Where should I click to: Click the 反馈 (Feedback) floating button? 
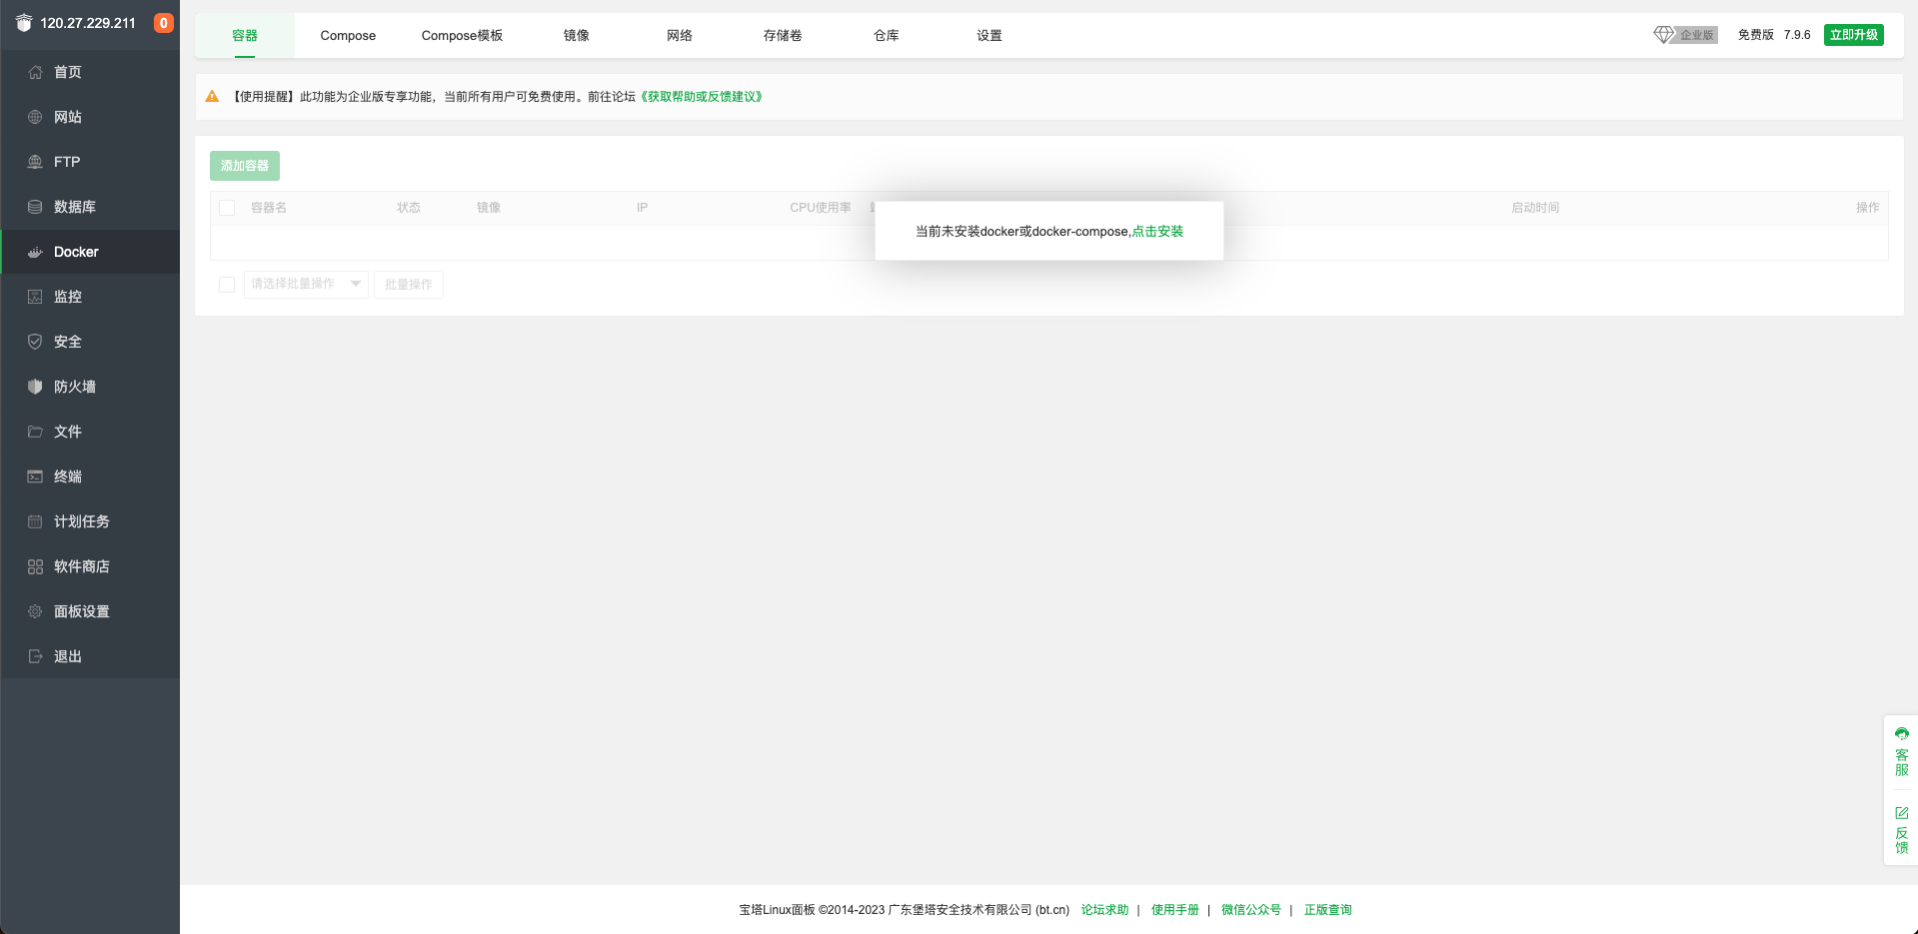[x=1901, y=831]
